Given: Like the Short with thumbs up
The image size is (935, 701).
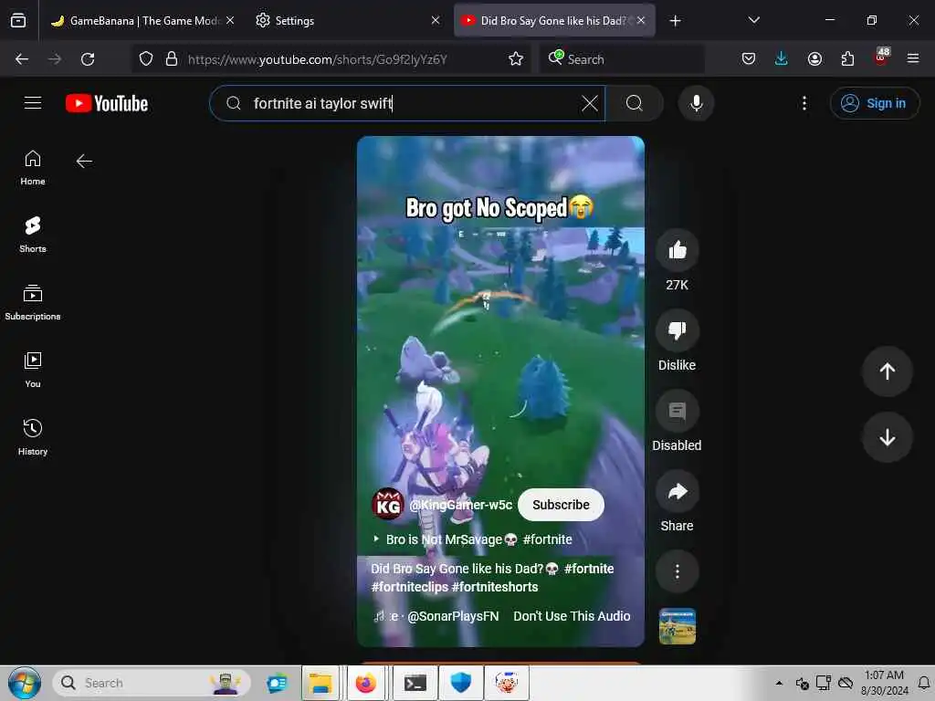Looking at the screenshot, I should pos(677,250).
